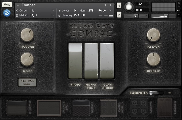
Task: Open the Output st. 1 dropdown
Action: (36, 11)
